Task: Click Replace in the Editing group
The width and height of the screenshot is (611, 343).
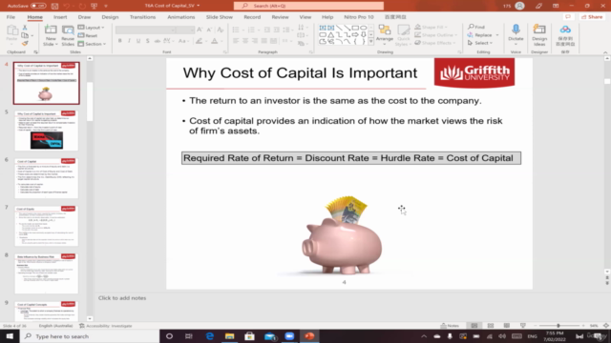Action: pyautogui.click(x=482, y=35)
